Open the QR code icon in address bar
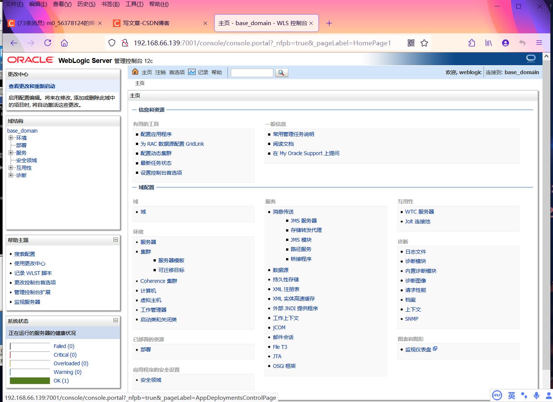The image size is (553, 402). click(411, 43)
